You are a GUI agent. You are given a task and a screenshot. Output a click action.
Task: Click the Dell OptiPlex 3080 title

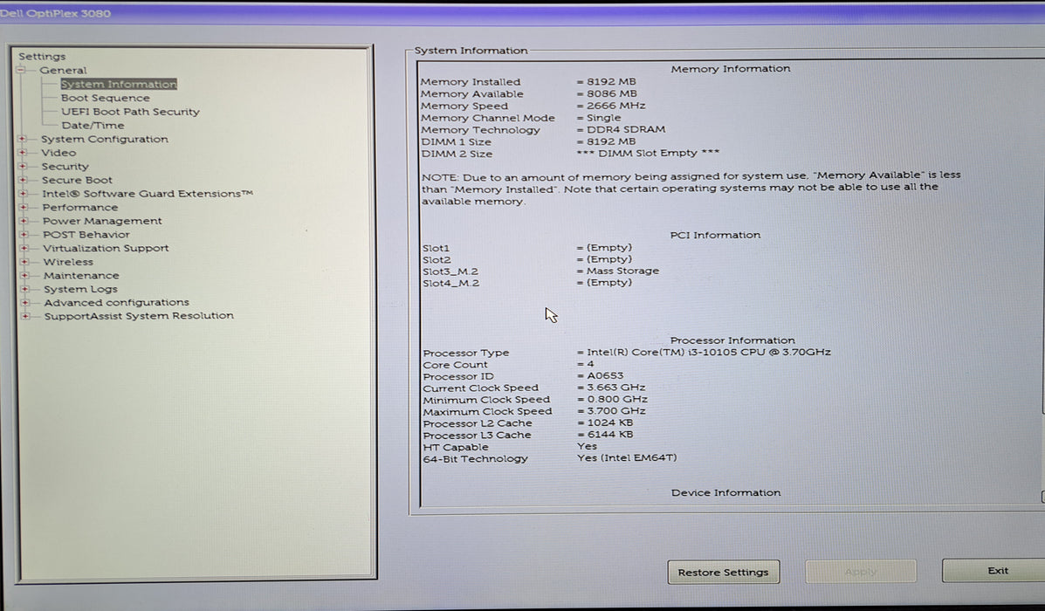[x=55, y=13]
